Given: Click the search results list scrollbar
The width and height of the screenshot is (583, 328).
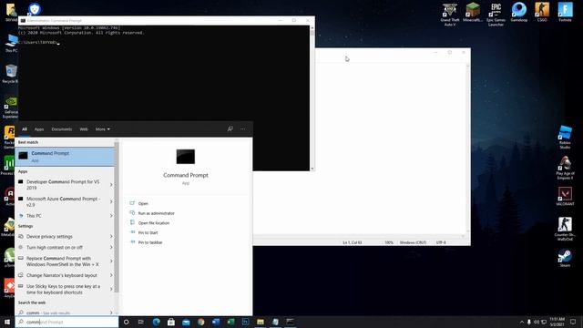Looking at the screenshot, I should click(117, 217).
